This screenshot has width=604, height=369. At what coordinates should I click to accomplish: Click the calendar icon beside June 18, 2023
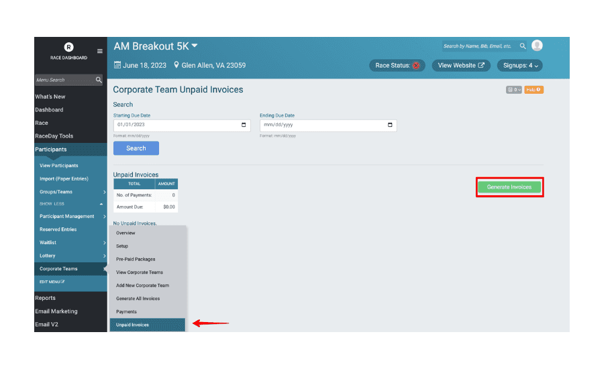tap(117, 65)
